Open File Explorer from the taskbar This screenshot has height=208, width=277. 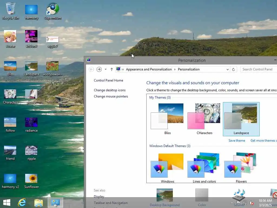click(38, 203)
